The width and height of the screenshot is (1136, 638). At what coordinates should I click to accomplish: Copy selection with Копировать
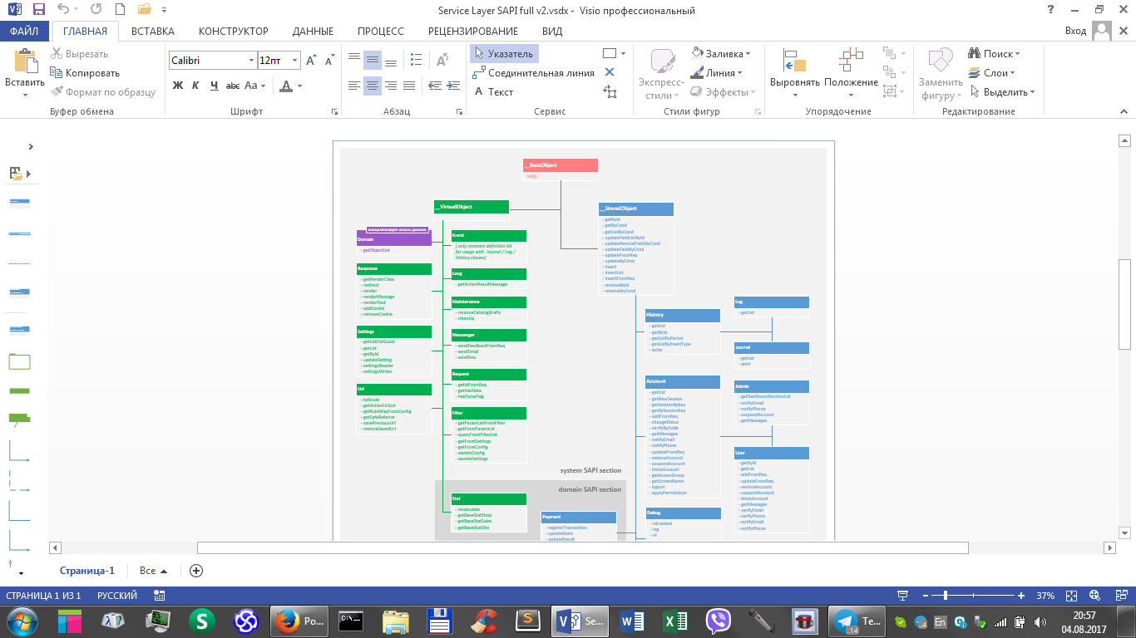pos(84,73)
